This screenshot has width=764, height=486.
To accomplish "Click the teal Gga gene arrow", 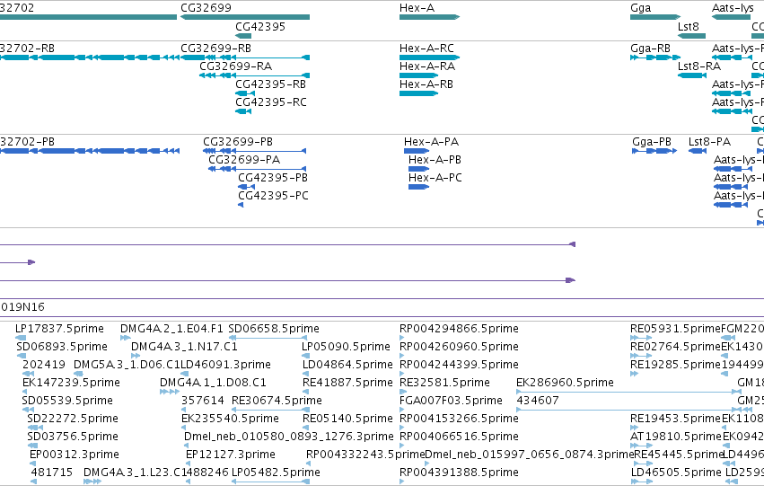I will 654,17.
